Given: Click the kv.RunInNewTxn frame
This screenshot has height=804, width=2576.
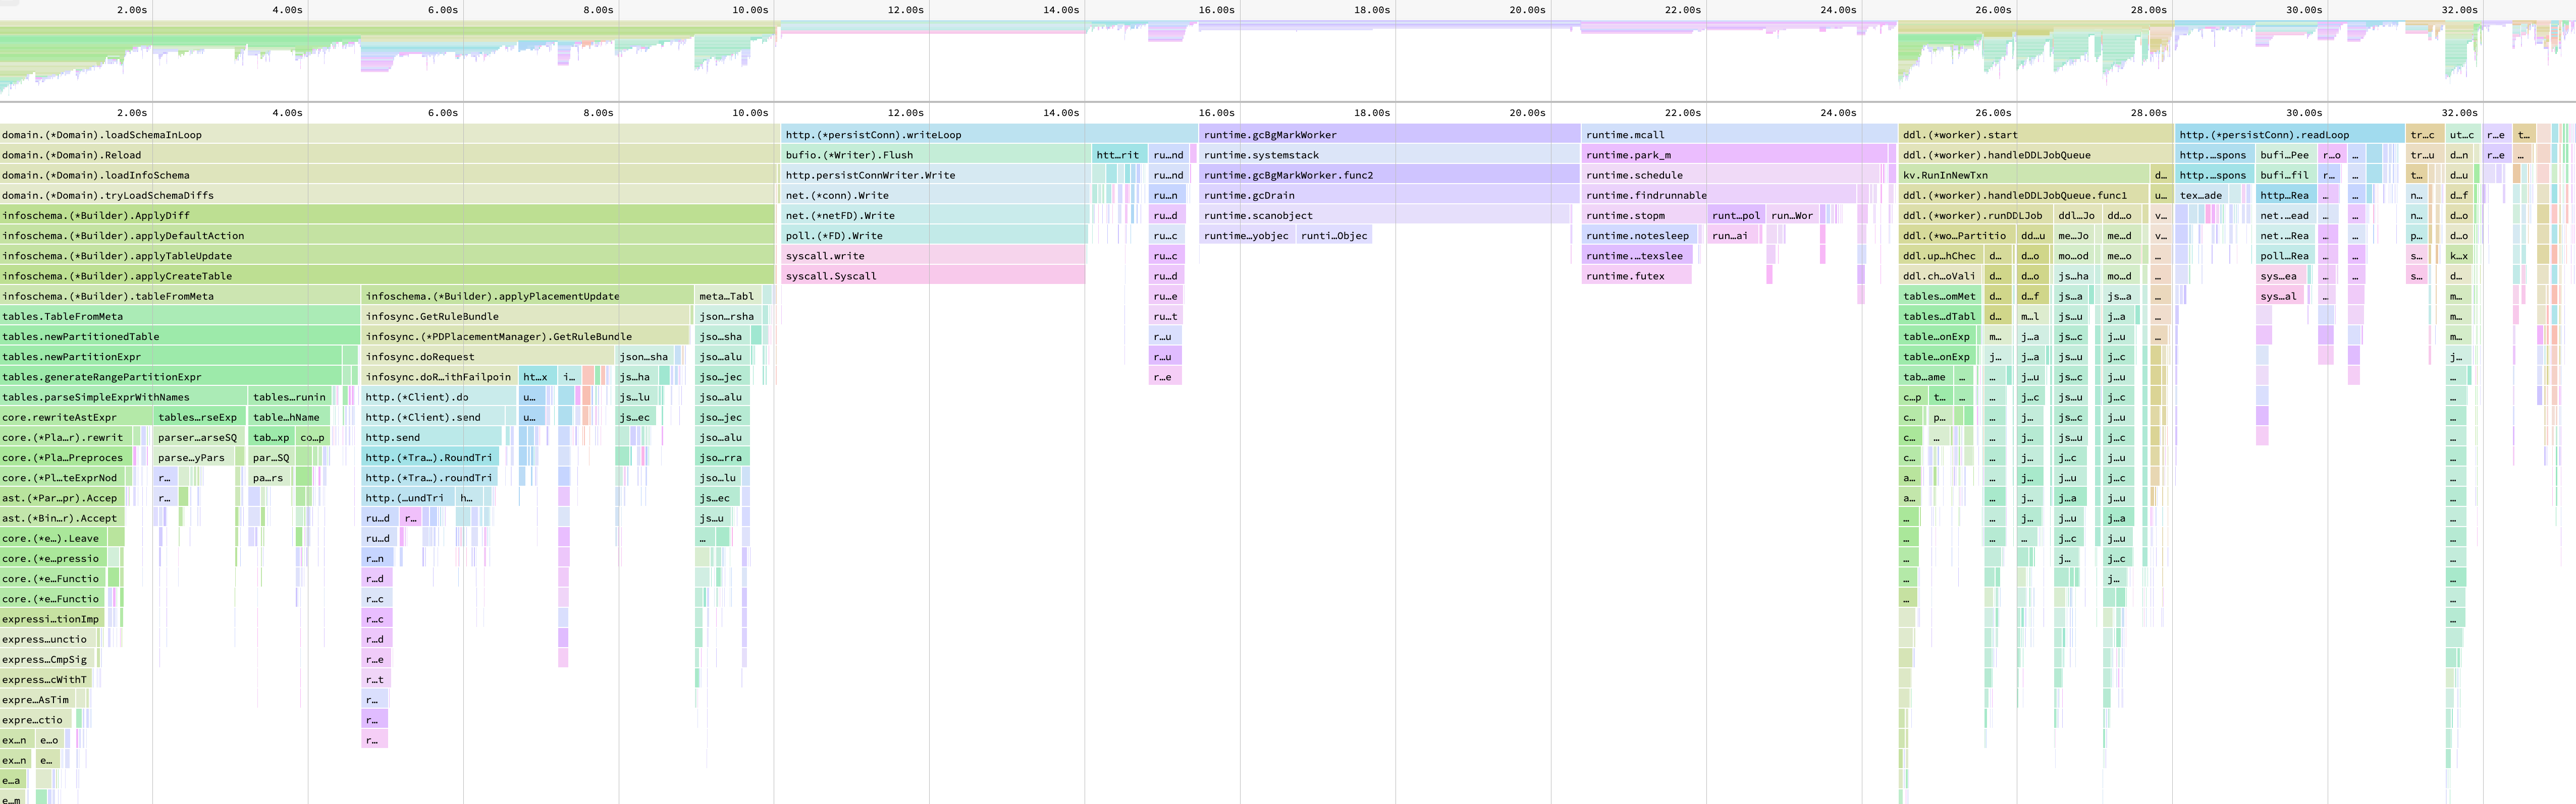Looking at the screenshot, I should [2024, 175].
